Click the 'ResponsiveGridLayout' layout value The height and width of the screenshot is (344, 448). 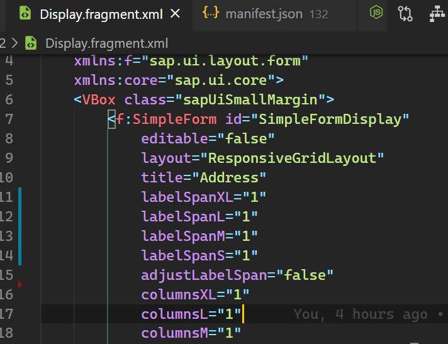tap(292, 158)
